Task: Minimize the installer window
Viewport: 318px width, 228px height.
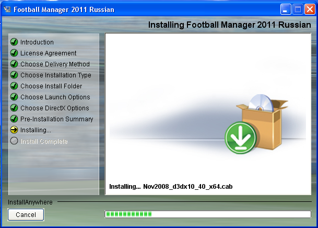Action: 286,9
